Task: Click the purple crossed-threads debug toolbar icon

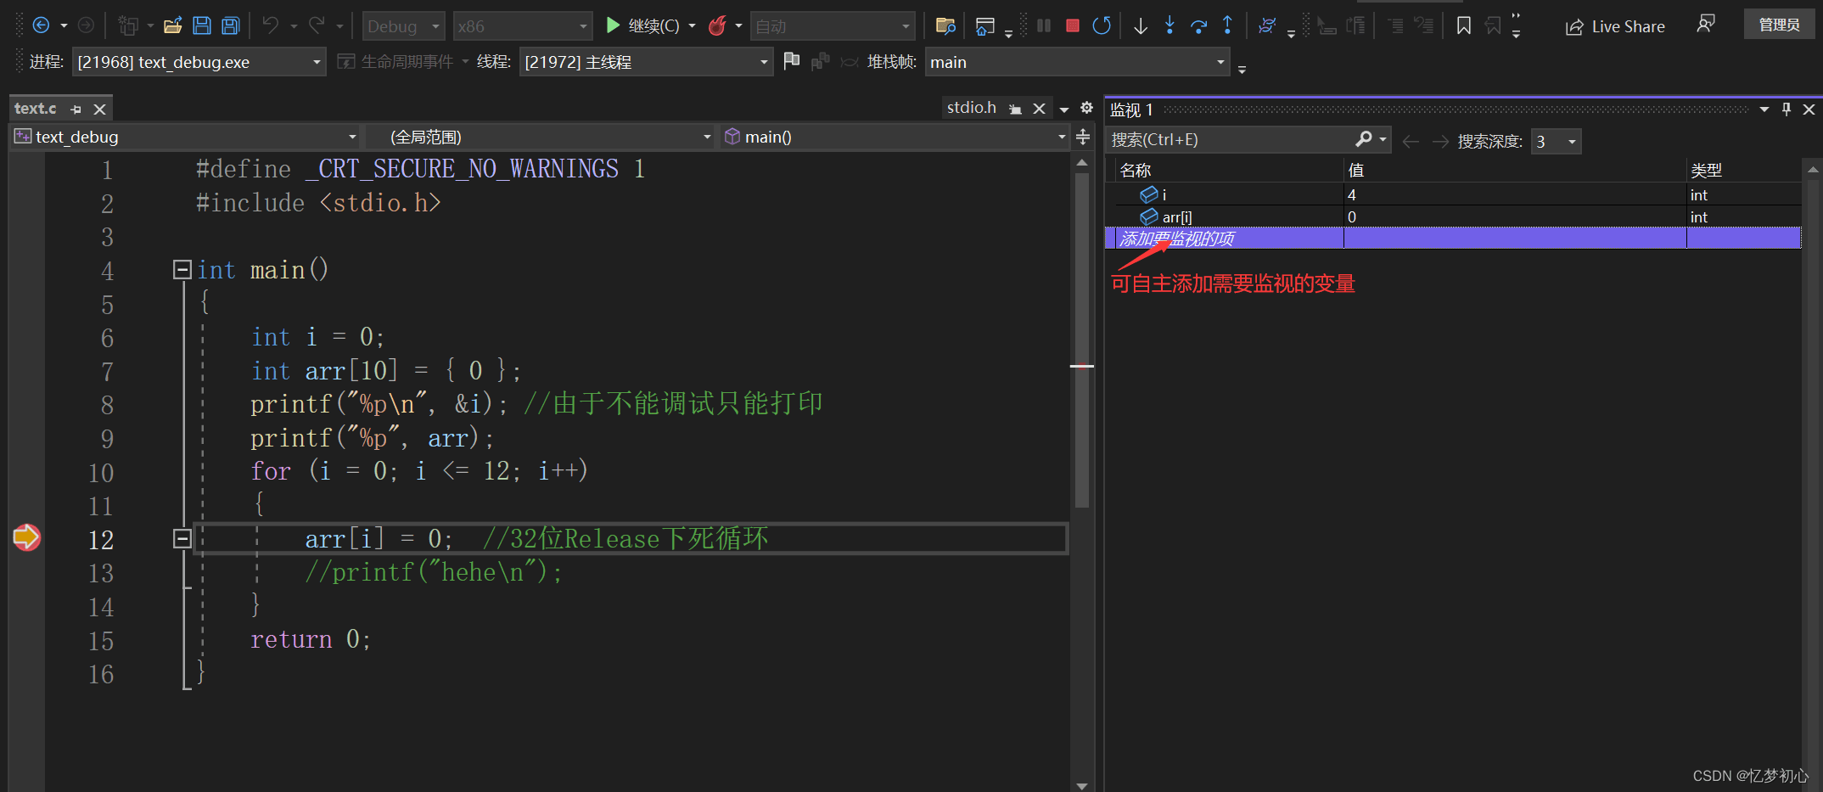Action: tap(1266, 25)
